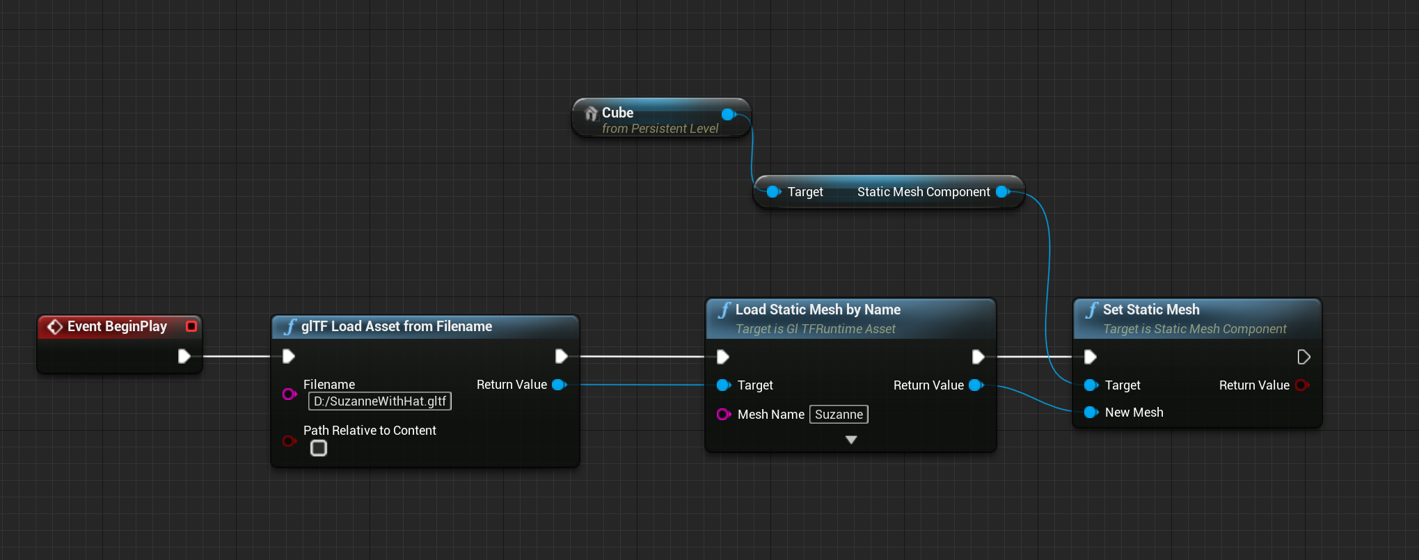Image resolution: width=1419 pixels, height=560 pixels.
Task: Click the Cube node blue output pin
Action: click(728, 114)
